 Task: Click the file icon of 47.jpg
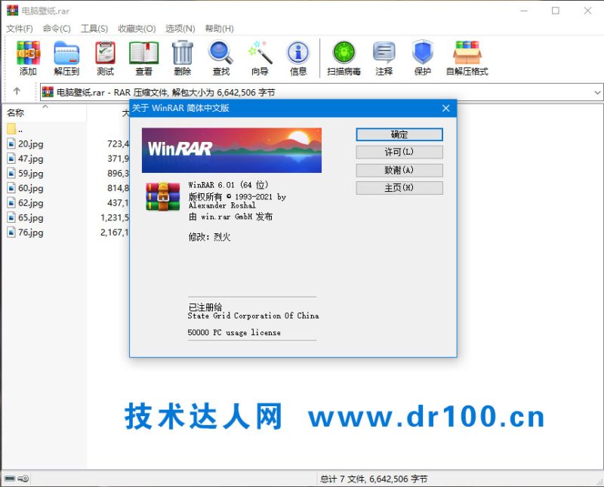(11, 159)
